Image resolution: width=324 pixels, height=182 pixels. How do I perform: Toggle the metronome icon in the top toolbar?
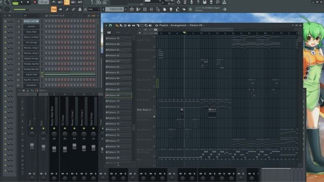tap(54, 2)
